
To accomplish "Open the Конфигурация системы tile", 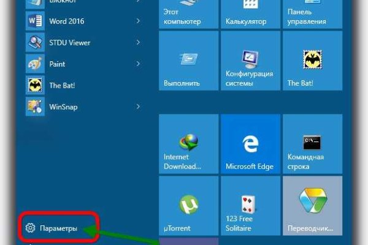I will point(250,61).
